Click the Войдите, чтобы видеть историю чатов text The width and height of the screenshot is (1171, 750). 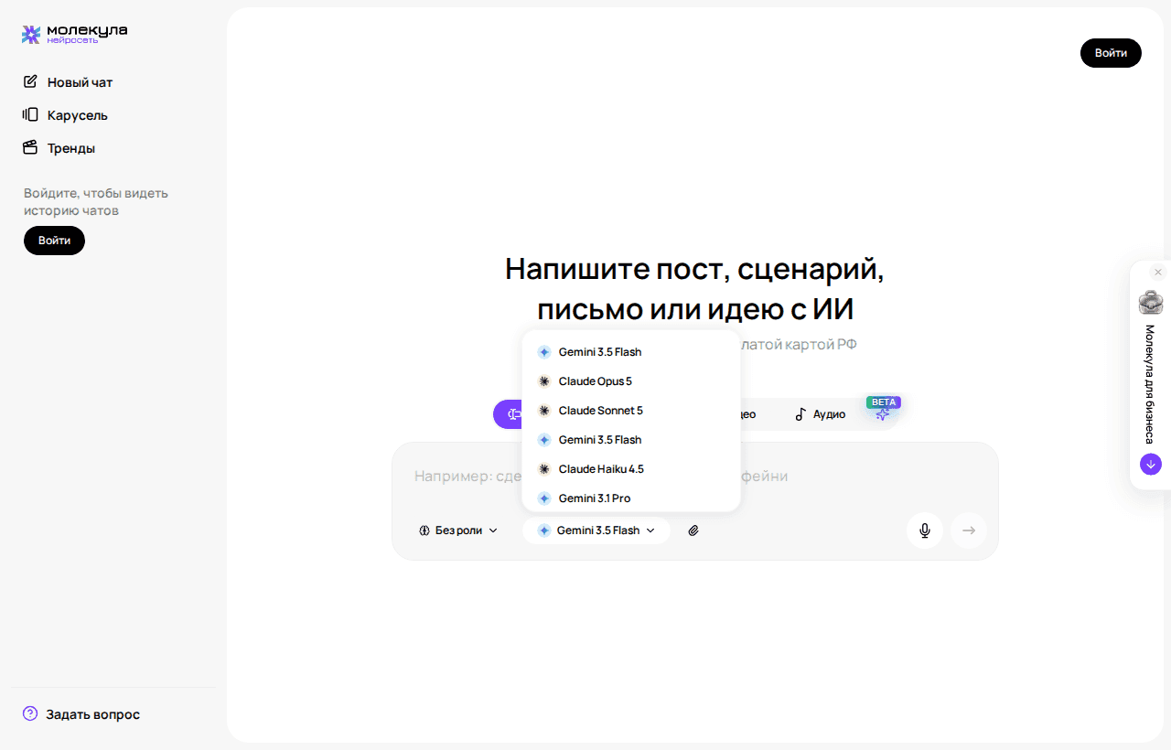pos(96,202)
